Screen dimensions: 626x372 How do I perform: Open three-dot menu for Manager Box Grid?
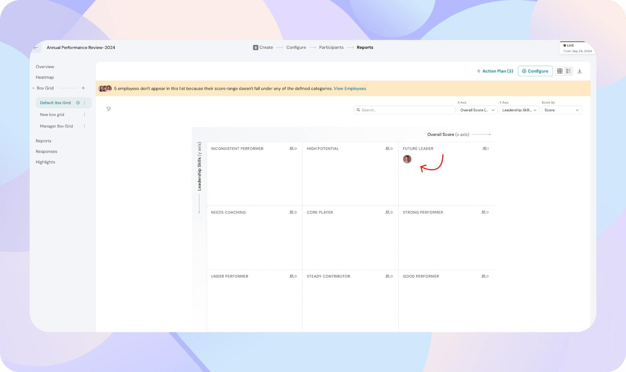point(85,126)
